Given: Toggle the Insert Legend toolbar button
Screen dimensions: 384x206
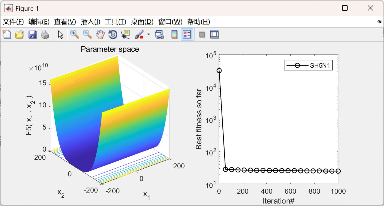Looking at the screenshot, I should coord(187,34).
